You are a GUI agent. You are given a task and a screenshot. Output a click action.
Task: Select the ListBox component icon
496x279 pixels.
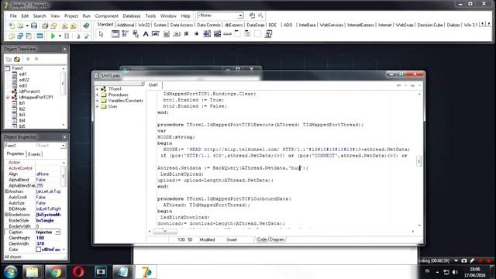[207, 34]
